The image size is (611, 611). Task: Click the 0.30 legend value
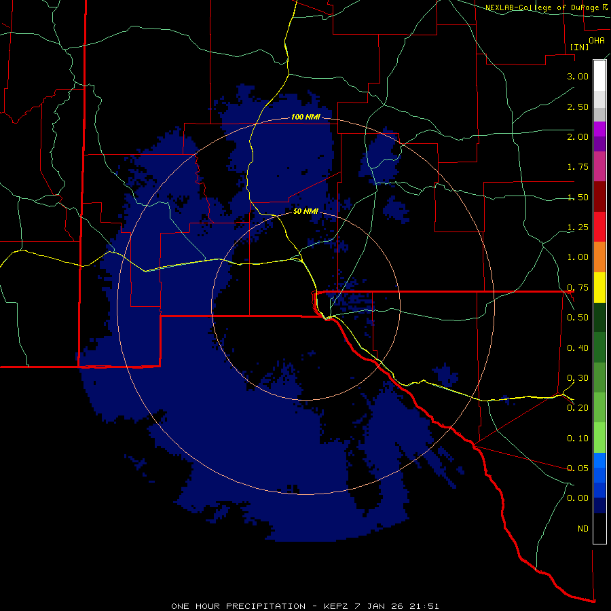coord(578,378)
